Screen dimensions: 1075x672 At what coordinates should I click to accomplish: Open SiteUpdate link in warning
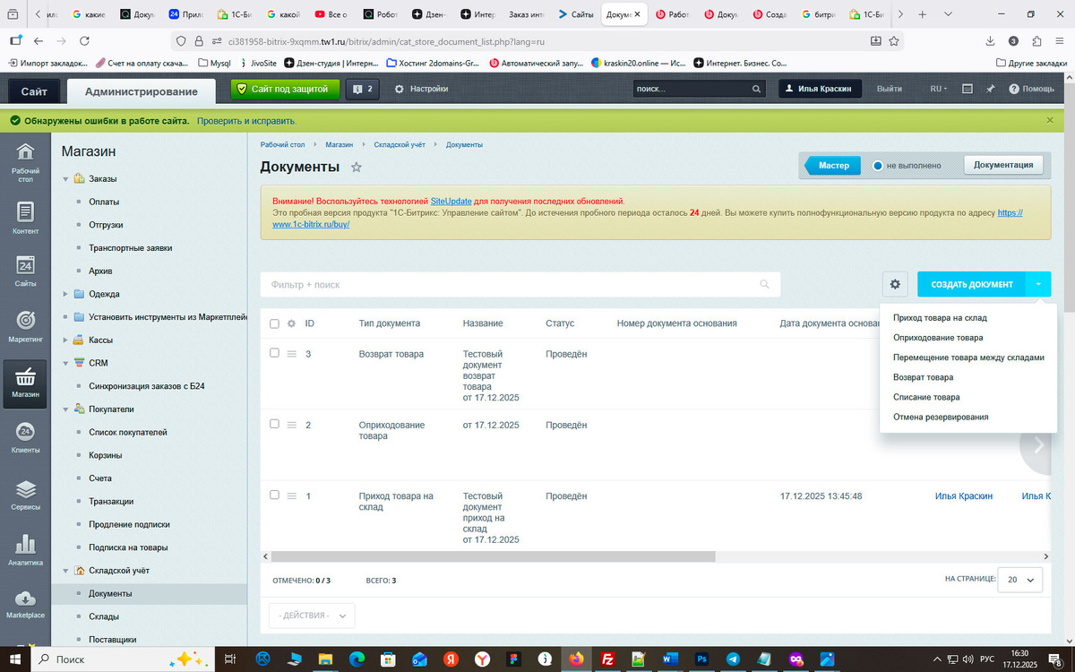click(x=451, y=201)
